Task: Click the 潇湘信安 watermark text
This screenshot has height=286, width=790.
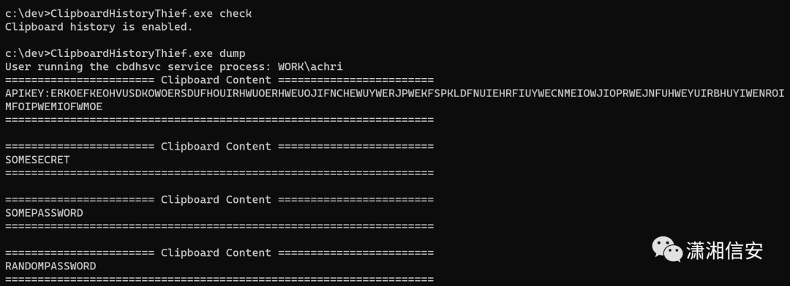Action: pos(724,250)
